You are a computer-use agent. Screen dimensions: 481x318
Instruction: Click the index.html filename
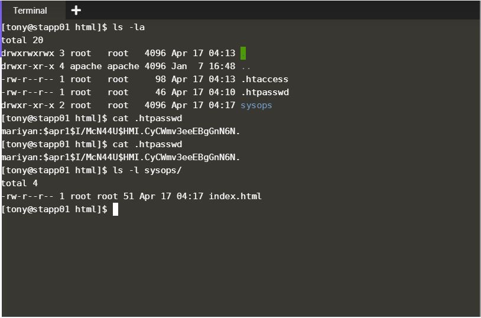coord(235,196)
